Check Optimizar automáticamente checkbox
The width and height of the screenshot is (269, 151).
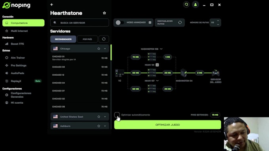[117, 115]
